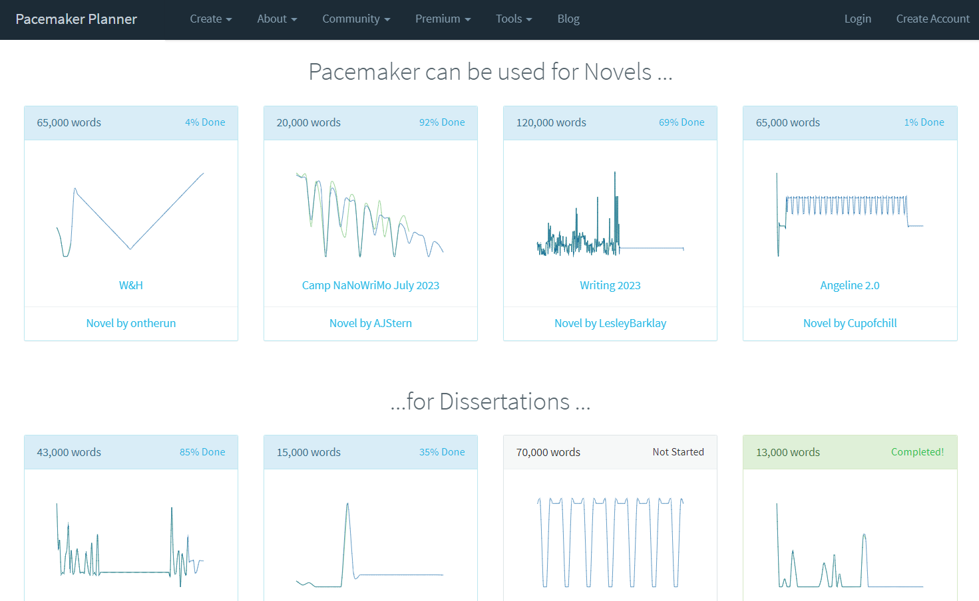
Task: Click the 'Pacemaker can be used for Novels' heading
Action: tap(490, 72)
